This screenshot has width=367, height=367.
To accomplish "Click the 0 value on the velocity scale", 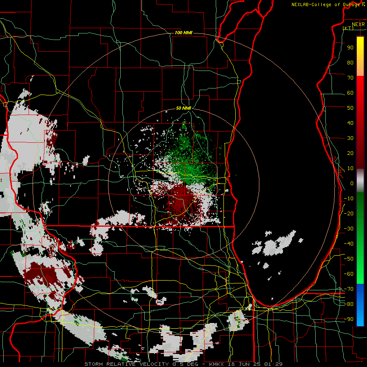I will [352, 183].
